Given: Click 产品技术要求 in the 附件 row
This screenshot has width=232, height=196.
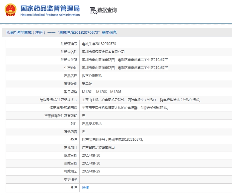Looking at the screenshot, I should coord(92,124).
